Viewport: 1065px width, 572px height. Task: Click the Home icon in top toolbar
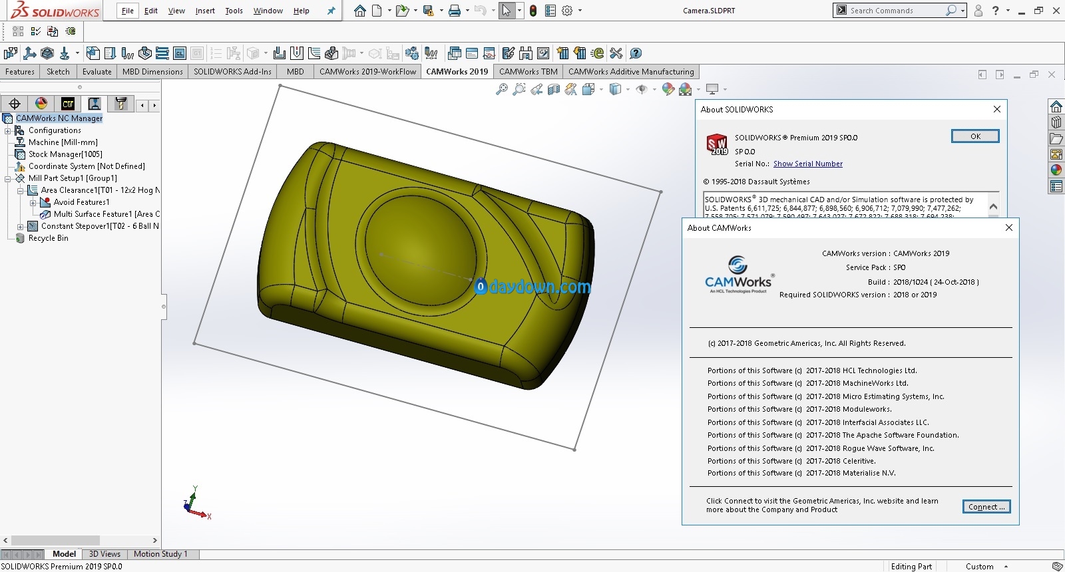pos(359,11)
